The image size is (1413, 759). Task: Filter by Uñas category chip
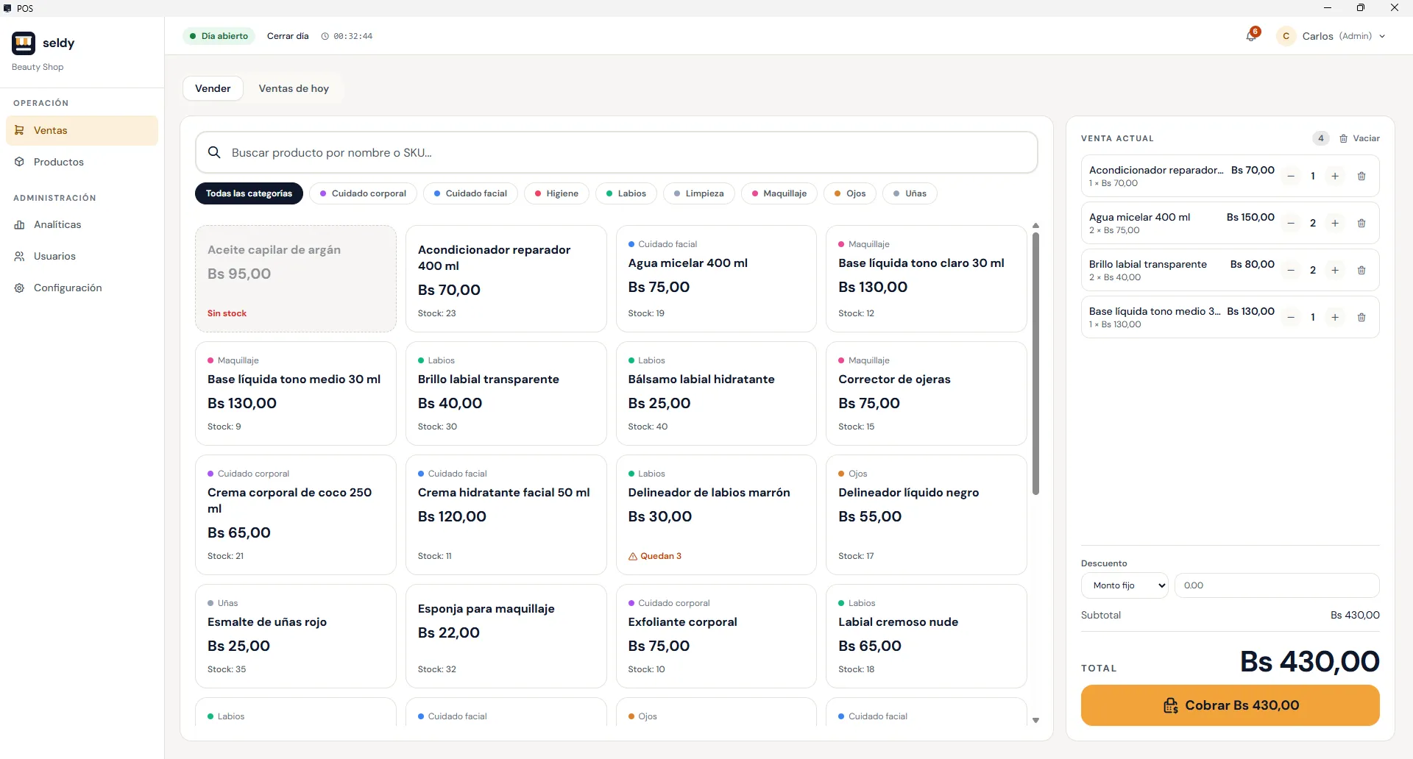pyautogui.click(x=910, y=193)
